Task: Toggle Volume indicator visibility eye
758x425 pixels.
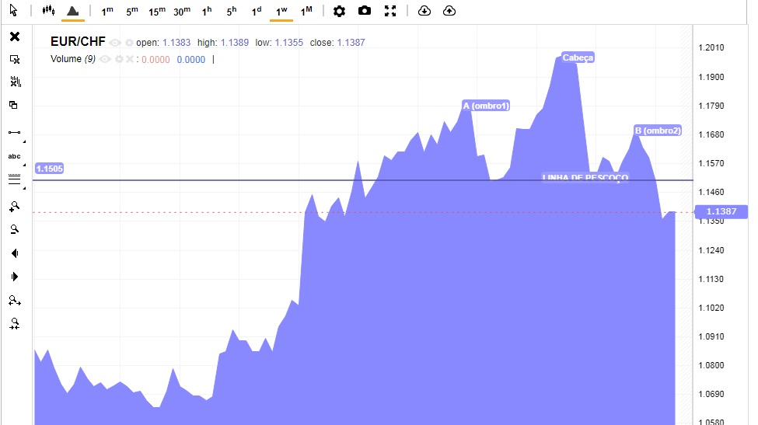Action: tap(105, 59)
